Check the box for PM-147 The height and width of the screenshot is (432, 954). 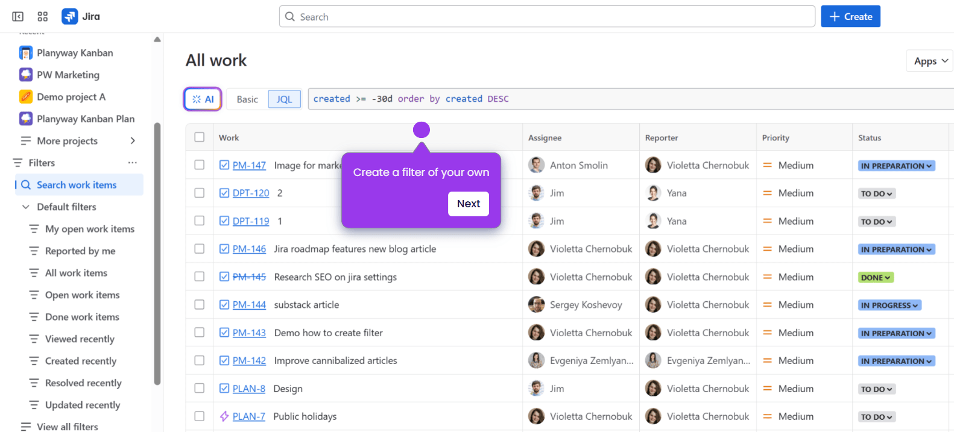(200, 165)
